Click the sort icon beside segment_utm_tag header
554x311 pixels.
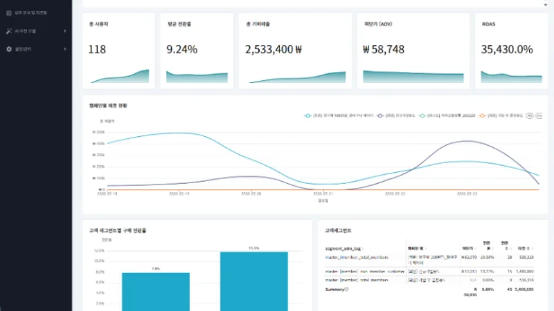[x=363, y=249]
